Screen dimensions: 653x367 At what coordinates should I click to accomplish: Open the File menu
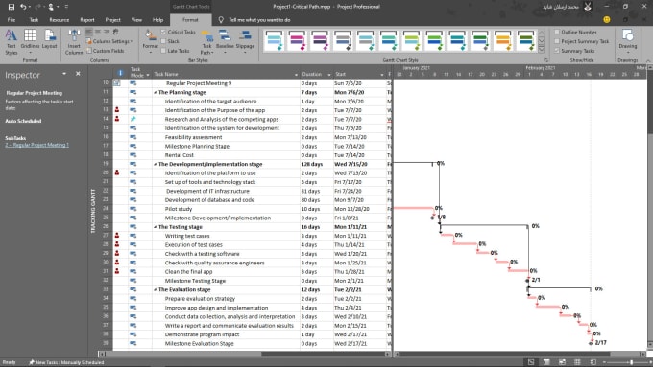(12, 20)
